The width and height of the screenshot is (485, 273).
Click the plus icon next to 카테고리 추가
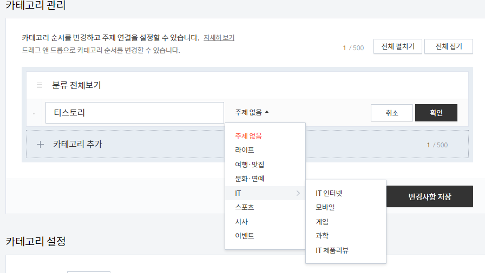(x=40, y=144)
